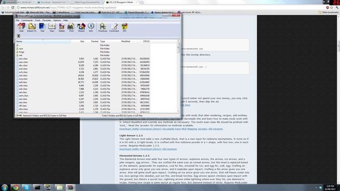340x191 pixels.
Task: Switch to the Rixugami's Mods Chrome tab
Action: (122, 2)
